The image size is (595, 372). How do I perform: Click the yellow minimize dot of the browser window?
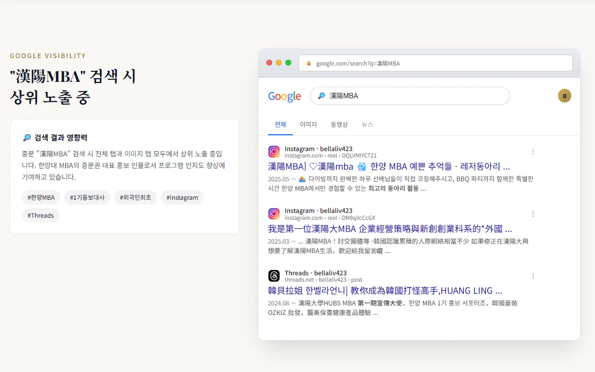coord(278,63)
